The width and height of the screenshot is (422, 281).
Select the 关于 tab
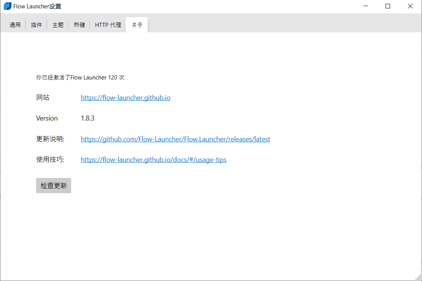point(137,25)
